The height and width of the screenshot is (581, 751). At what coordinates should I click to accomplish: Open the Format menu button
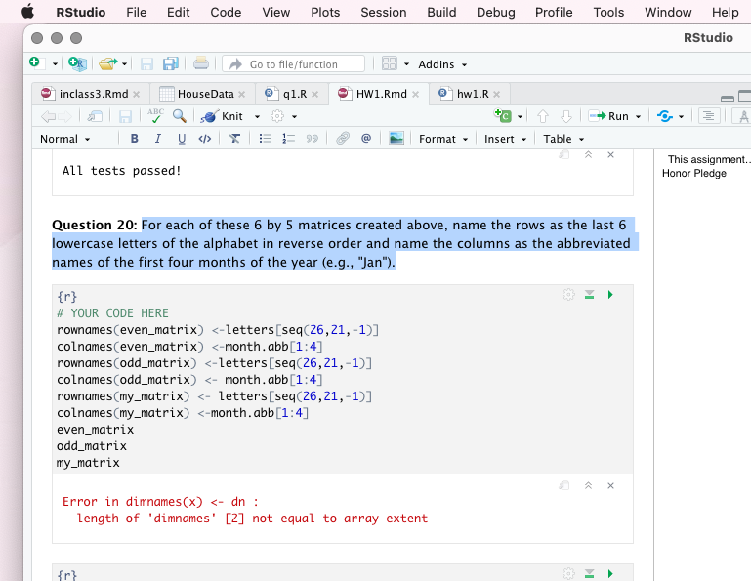click(x=443, y=139)
